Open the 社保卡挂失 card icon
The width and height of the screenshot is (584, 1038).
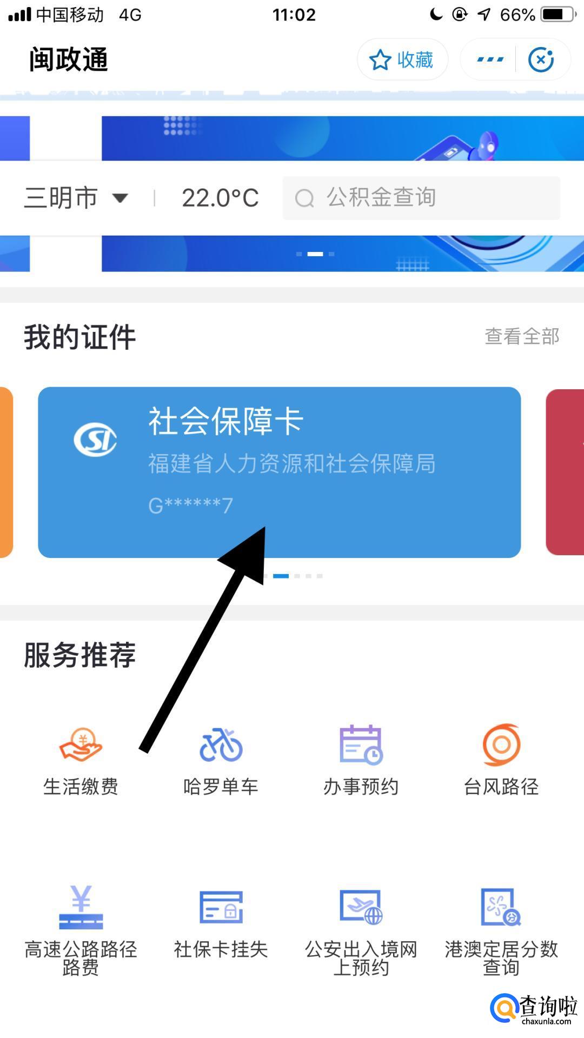(221, 907)
